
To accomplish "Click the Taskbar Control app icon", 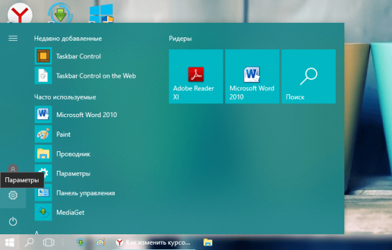I will pyautogui.click(x=43, y=56).
